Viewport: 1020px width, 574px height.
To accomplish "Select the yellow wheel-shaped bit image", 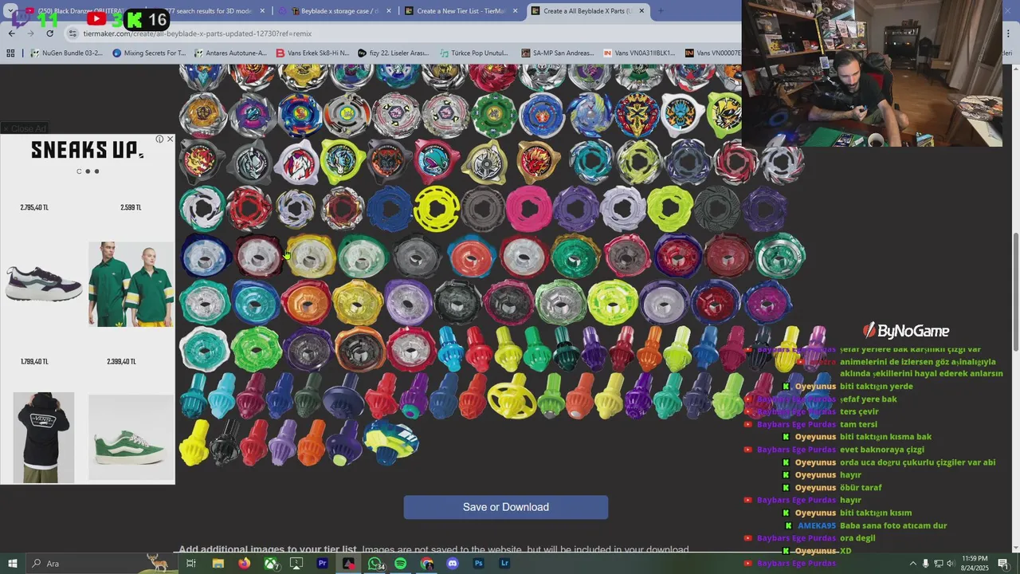I will (x=512, y=398).
